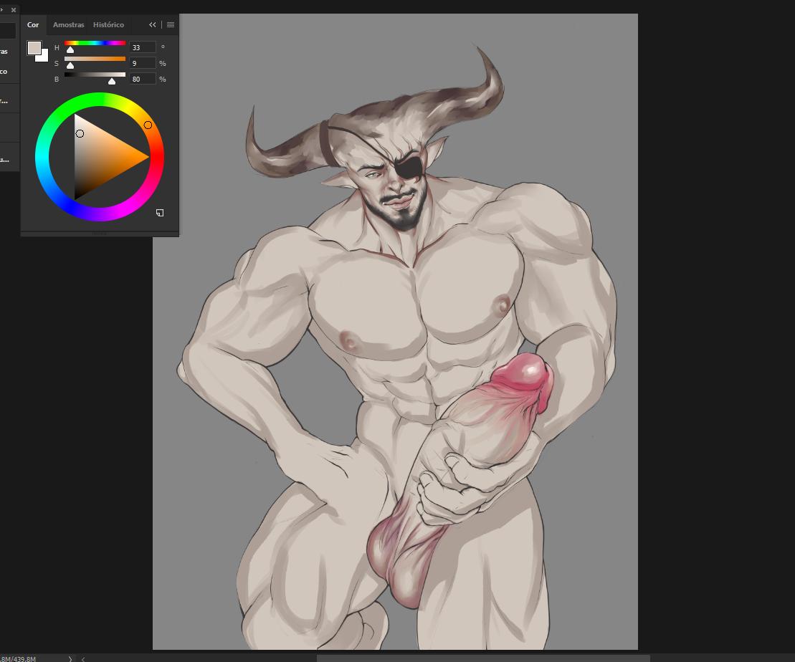Viewport: 795px width, 662px height.
Task: Click the orange corner of the color triangle
Action: (x=146, y=157)
